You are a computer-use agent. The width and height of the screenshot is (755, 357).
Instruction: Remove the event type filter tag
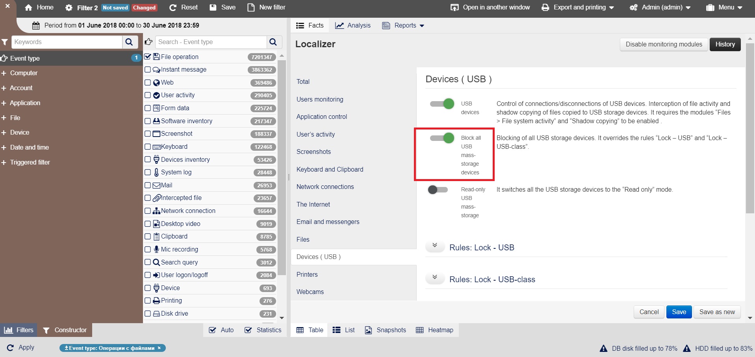click(159, 348)
